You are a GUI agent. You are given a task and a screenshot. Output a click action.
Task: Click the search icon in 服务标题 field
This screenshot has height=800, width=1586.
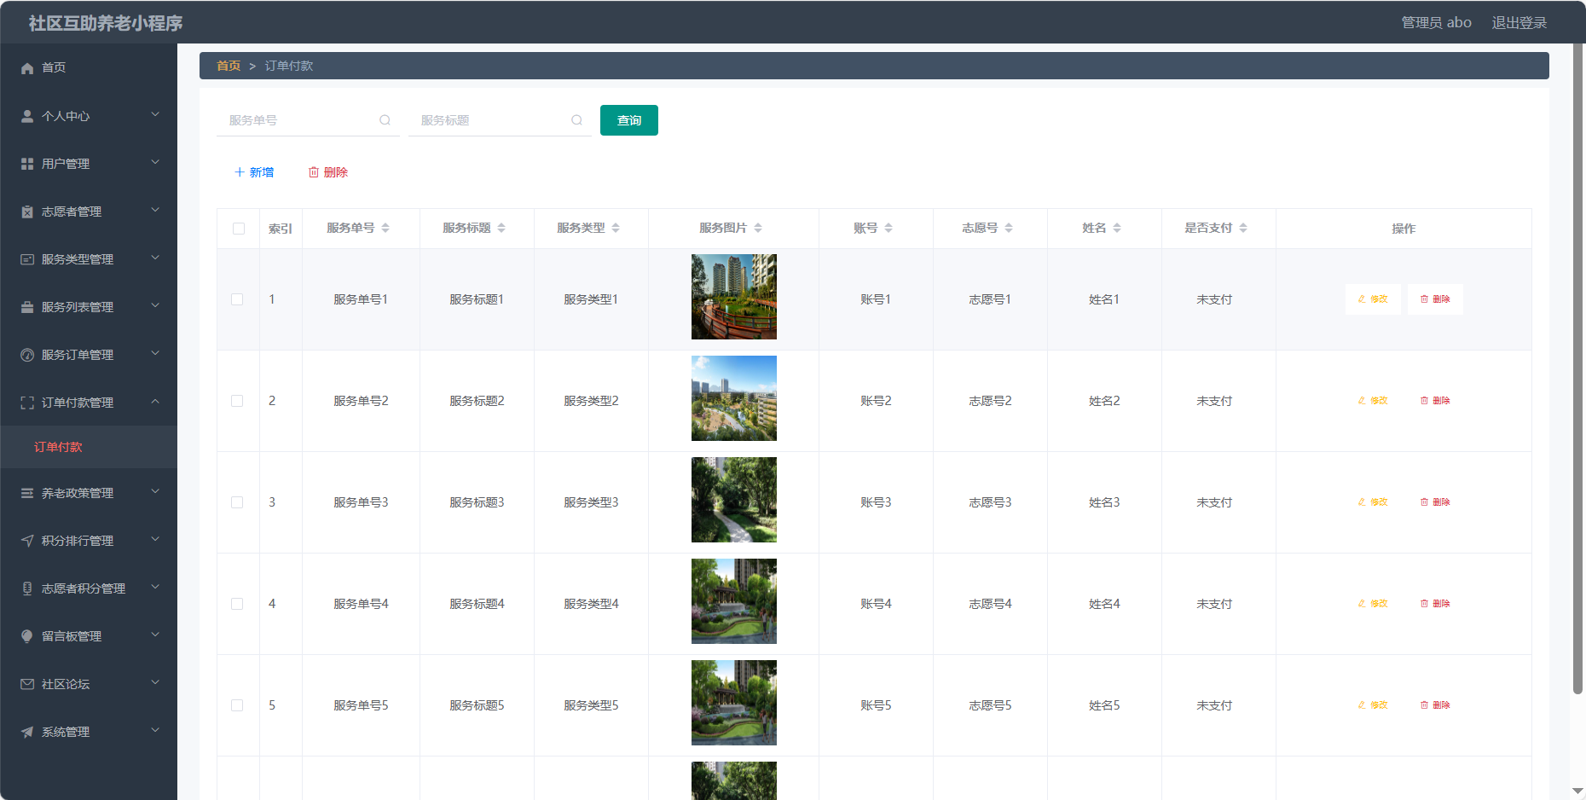(x=576, y=120)
